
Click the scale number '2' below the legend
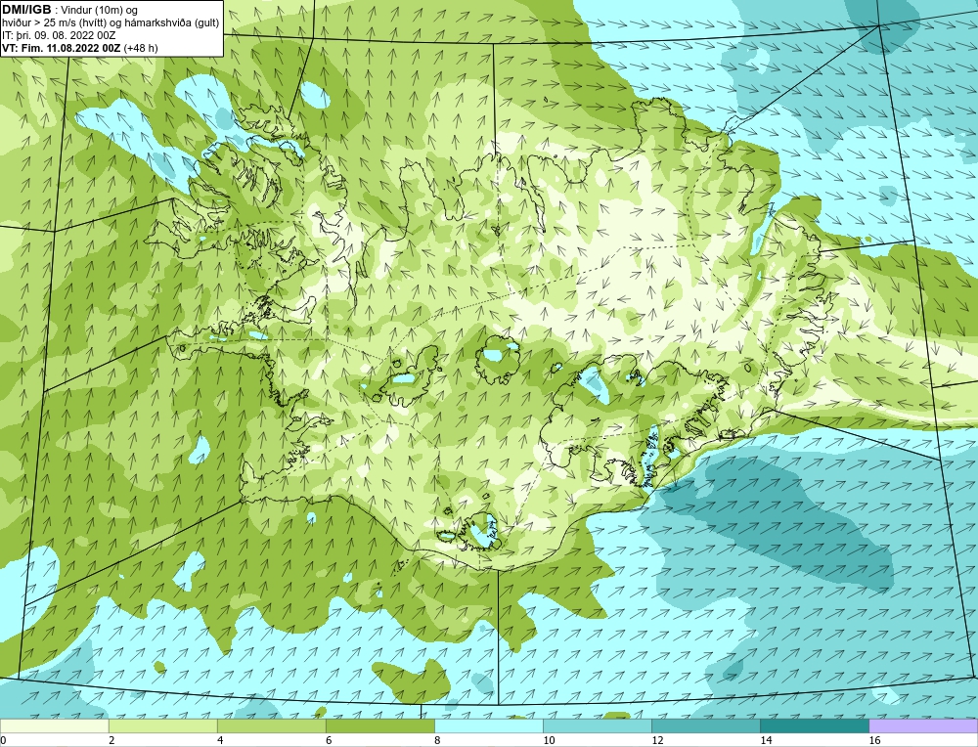(x=111, y=740)
